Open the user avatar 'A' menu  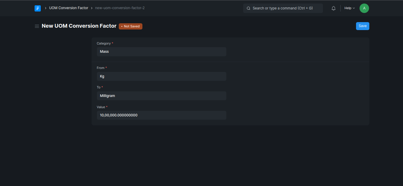coord(364,8)
